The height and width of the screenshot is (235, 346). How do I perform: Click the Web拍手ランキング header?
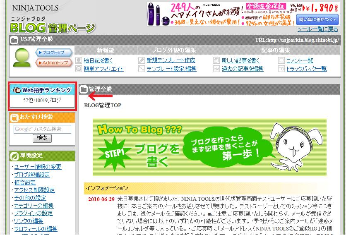[42, 90]
